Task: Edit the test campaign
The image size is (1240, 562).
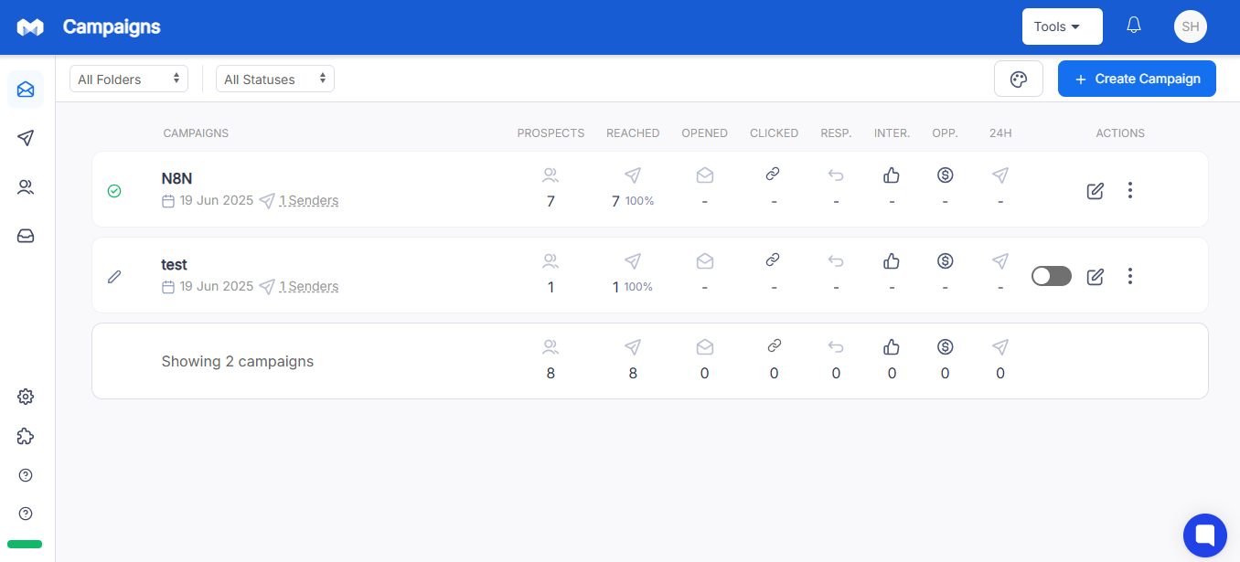Action: pyautogui.click(x=1096, y=276)
